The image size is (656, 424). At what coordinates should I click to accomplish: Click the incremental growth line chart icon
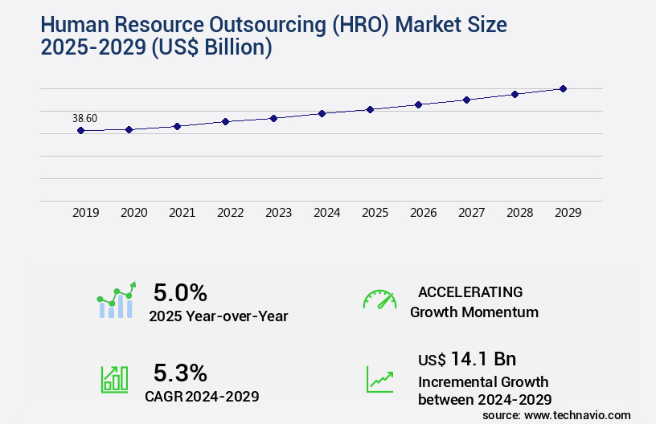(379, 379)
